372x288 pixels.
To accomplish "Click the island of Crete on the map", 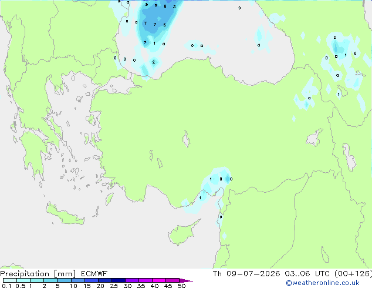I will pyautogui.click(x=65, y=215).
